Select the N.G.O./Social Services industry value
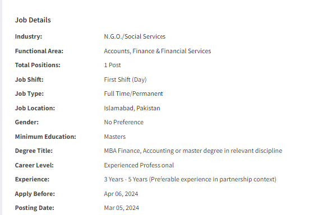Image resolution: width=323 pixels, height=215 pixels. pos(135,36)
